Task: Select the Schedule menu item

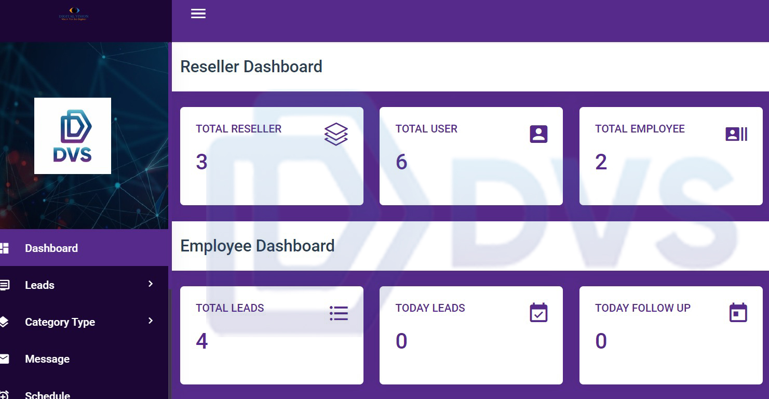Action: tap(47, 395)
